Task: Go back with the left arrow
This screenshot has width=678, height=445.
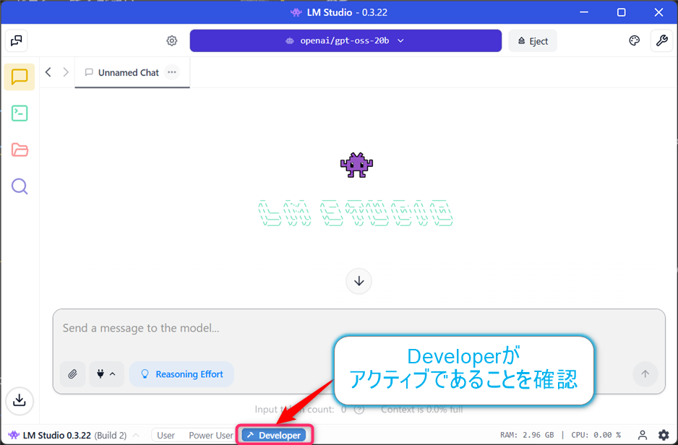Action: click(48, 72)
